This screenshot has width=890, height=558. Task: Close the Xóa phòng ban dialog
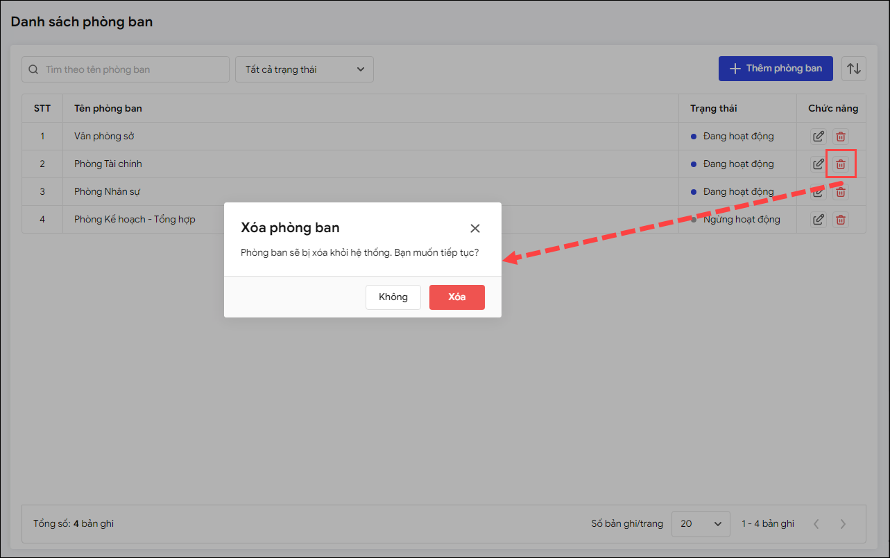475,228
